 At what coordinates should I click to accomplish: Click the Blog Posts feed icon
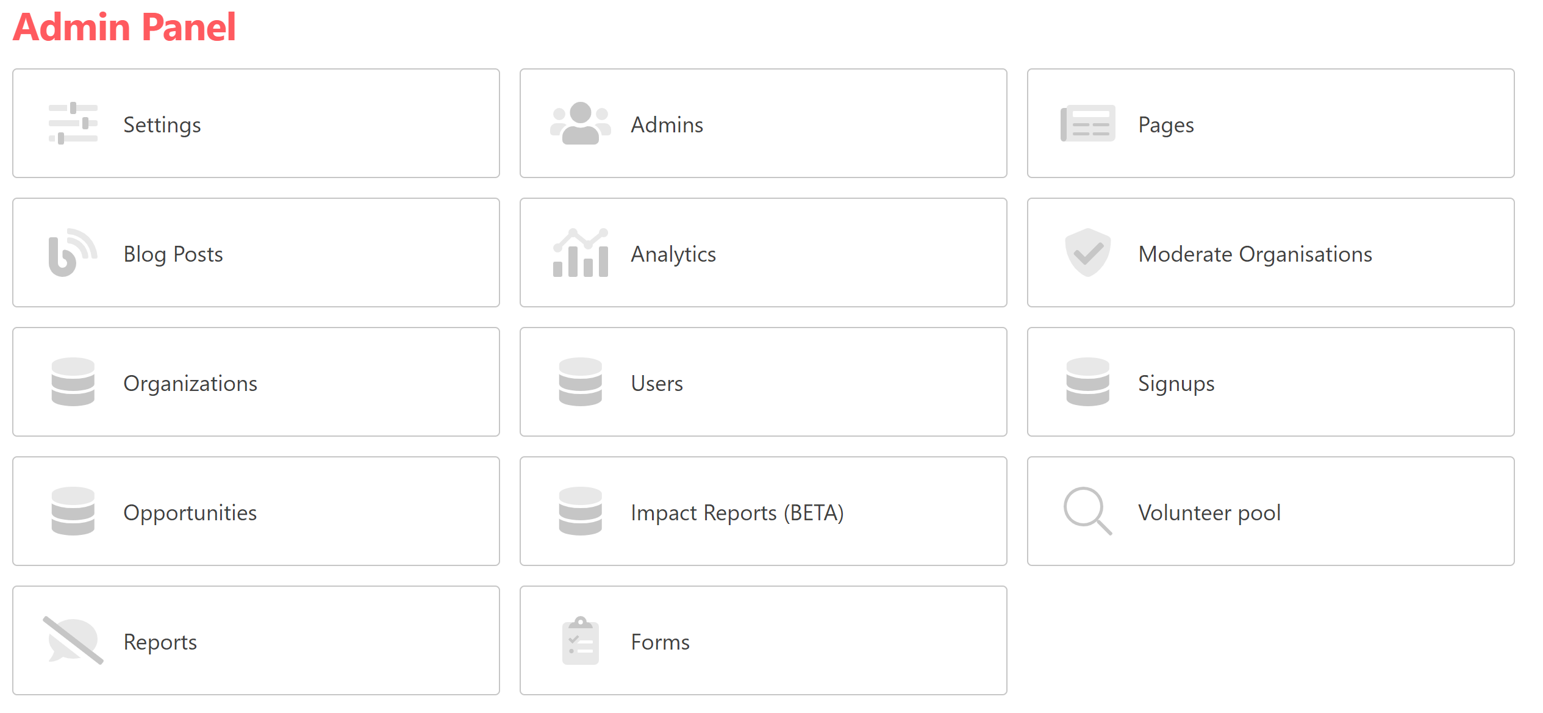[73, 253]
